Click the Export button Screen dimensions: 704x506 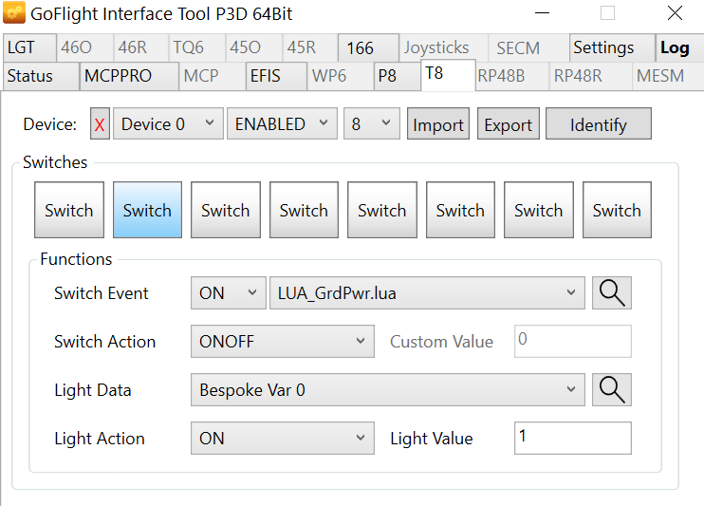pos(509,124)
